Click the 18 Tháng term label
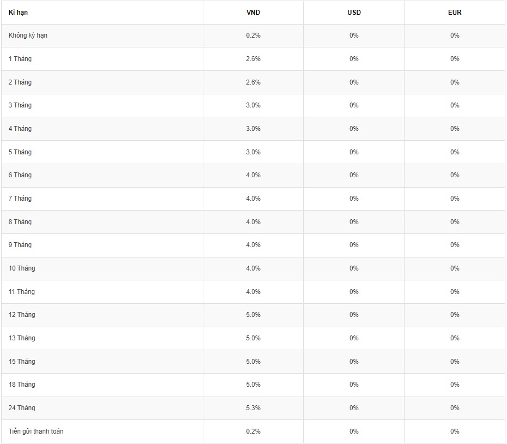The image size is (507, 444). click(x=22, y=385)
